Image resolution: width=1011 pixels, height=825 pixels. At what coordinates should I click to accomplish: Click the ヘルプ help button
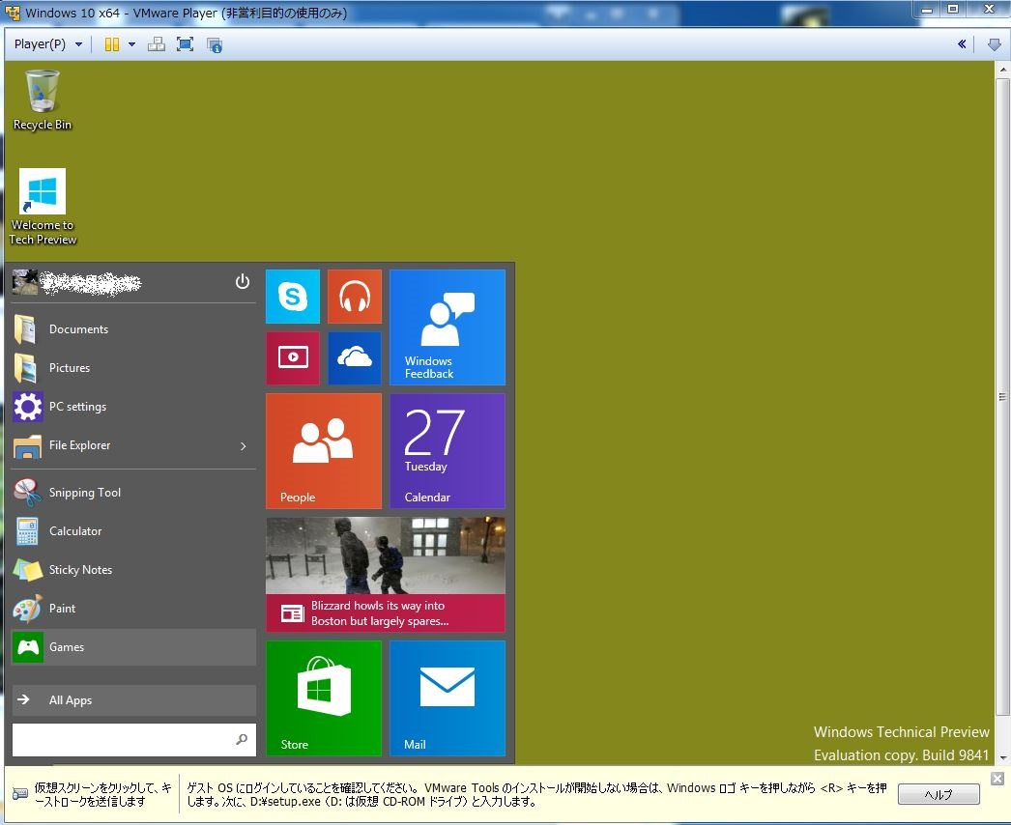pos(939,794)
